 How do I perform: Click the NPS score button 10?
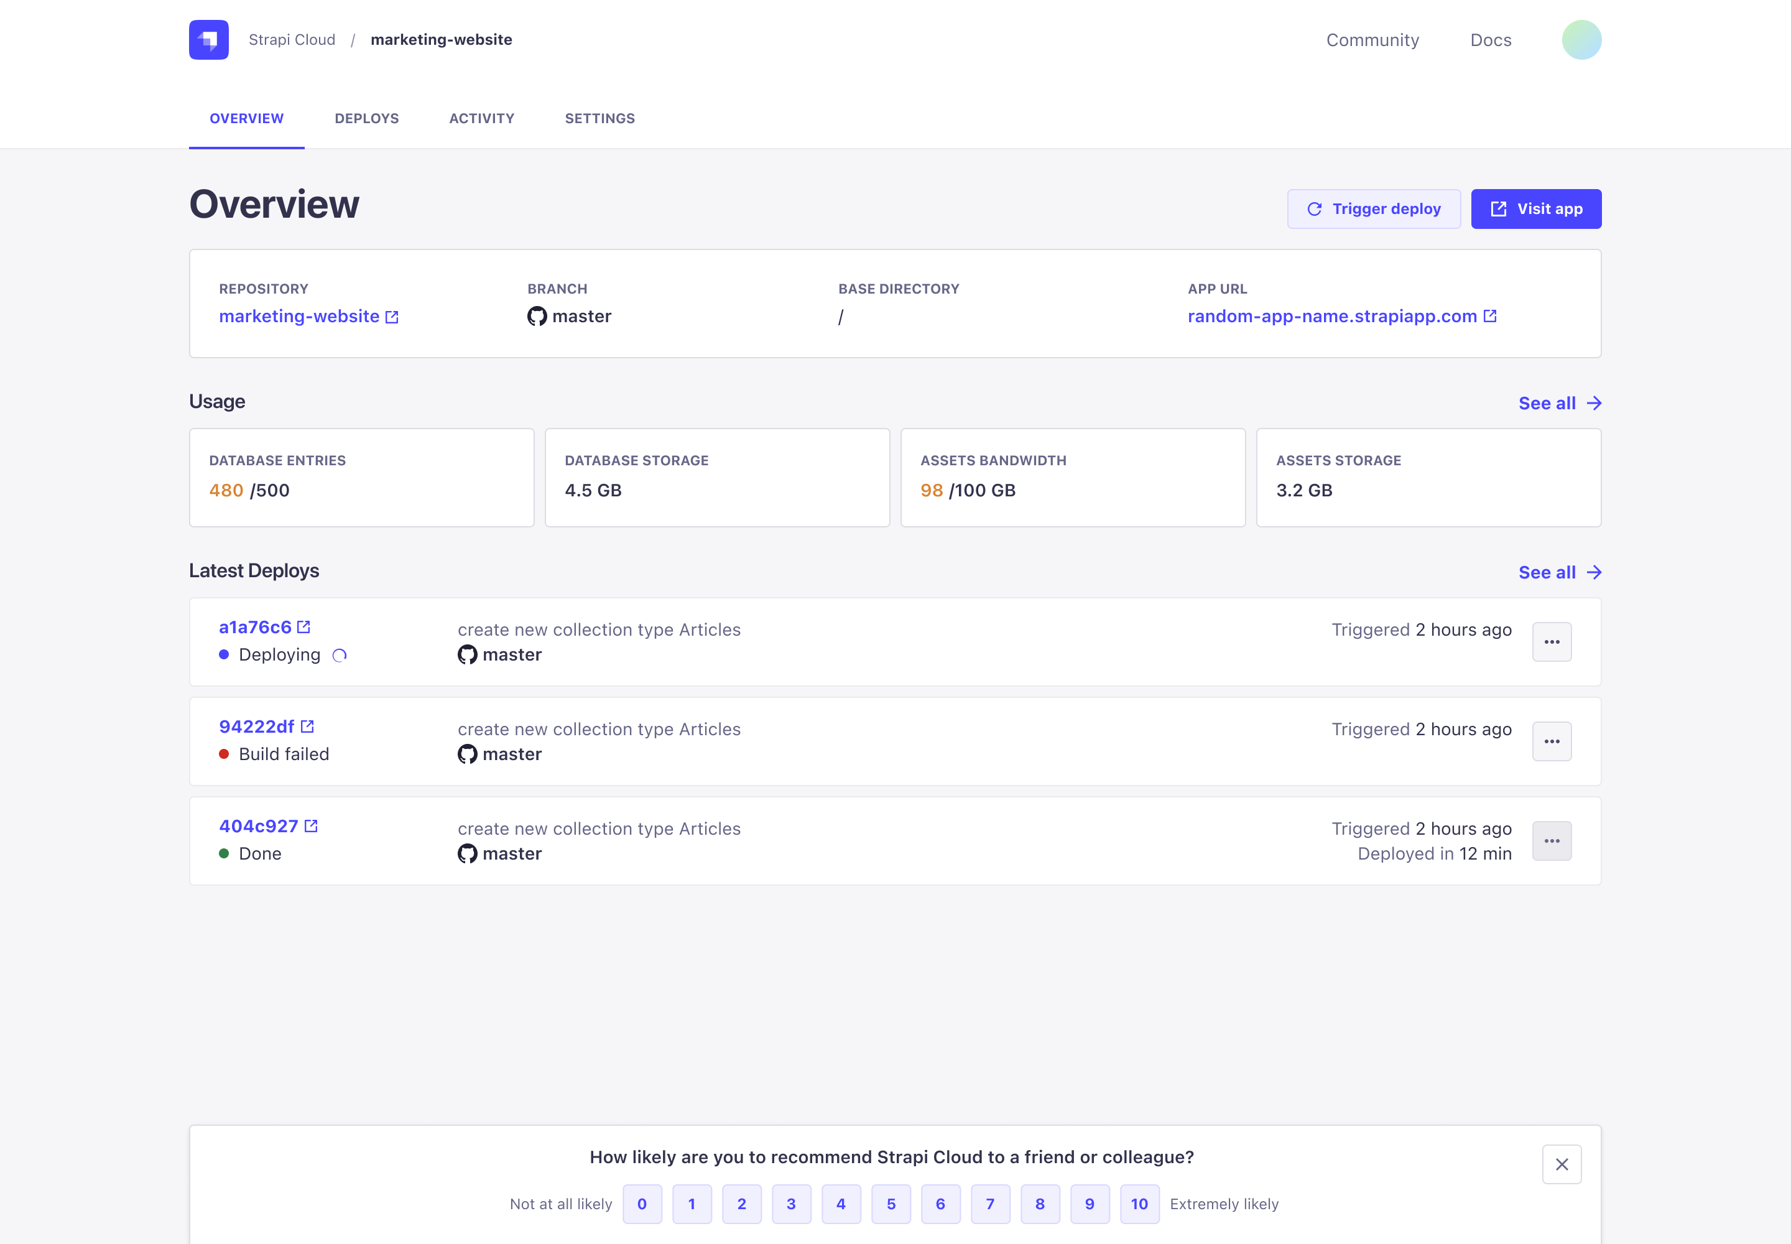[1139, 1203]
